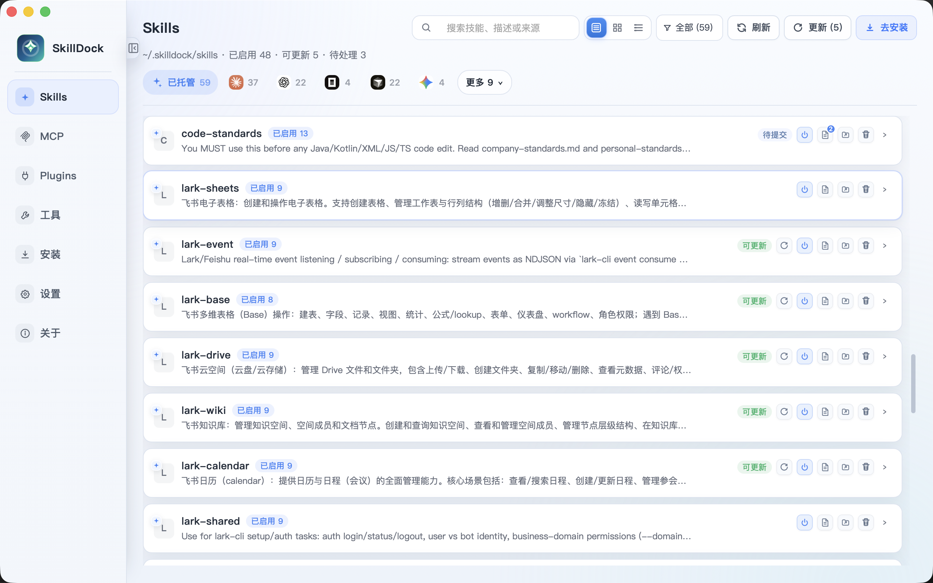Viewport: 933px width, 583px height.
Task: Select the 已托管 59 filter tab
Action: (x=180, y=82)
